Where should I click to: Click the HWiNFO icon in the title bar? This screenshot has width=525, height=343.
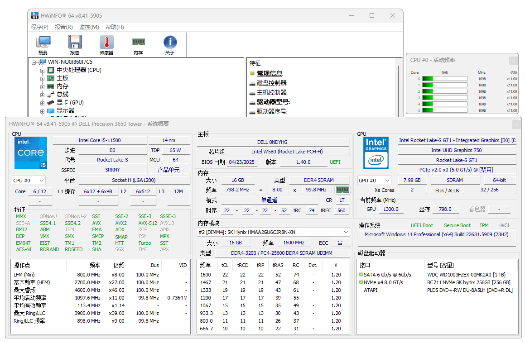(35, 15)
